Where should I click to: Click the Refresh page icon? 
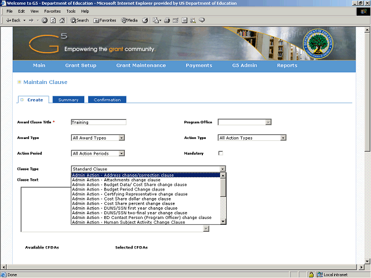[x=53, y=20]
